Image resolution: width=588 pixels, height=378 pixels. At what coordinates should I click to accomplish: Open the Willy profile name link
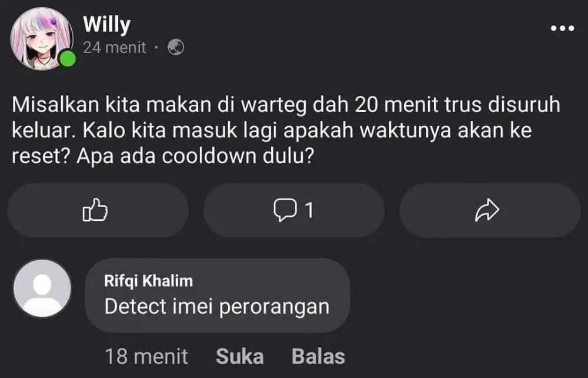point(107,25)
